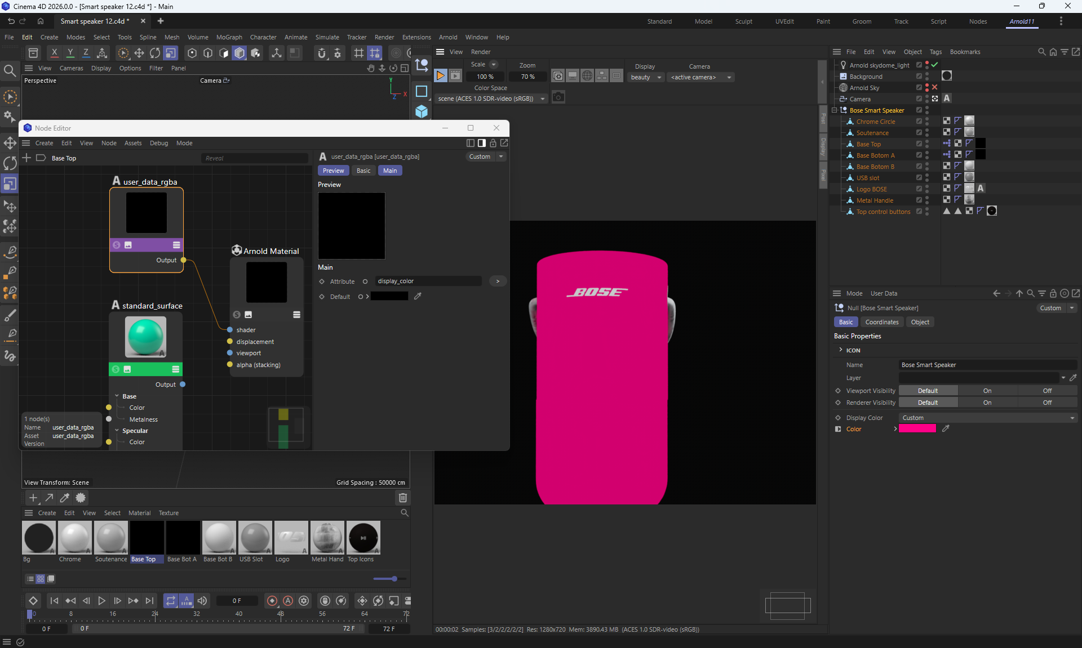Select the Rotate tool in left sidebar
Screen dimensions: 1082x648
coord(10,163)
